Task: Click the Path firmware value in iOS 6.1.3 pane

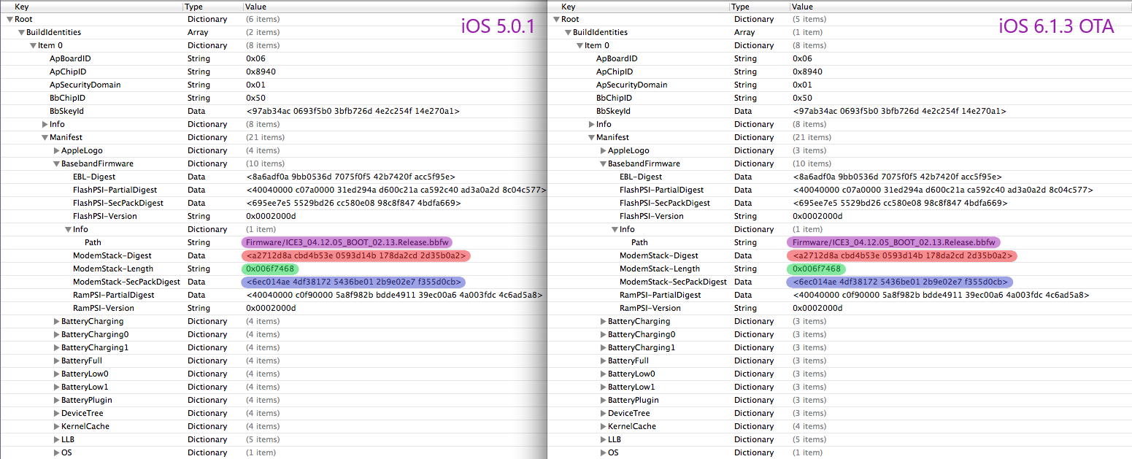Action: pyautogui.click(x=894, y=242)
